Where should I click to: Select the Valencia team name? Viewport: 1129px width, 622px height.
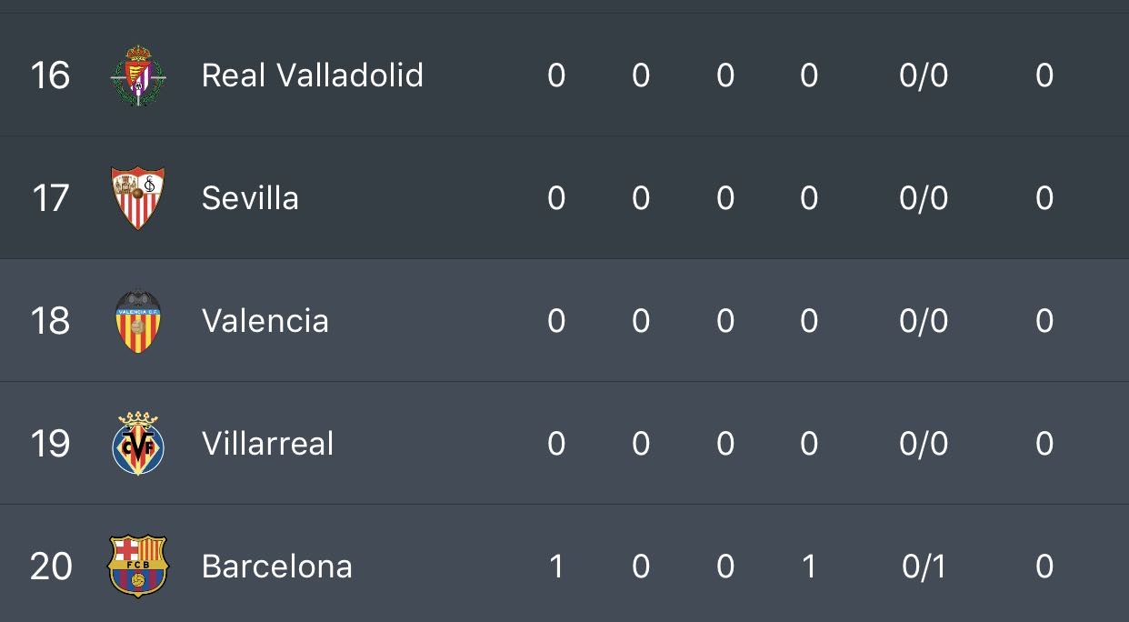coord(265,321)
